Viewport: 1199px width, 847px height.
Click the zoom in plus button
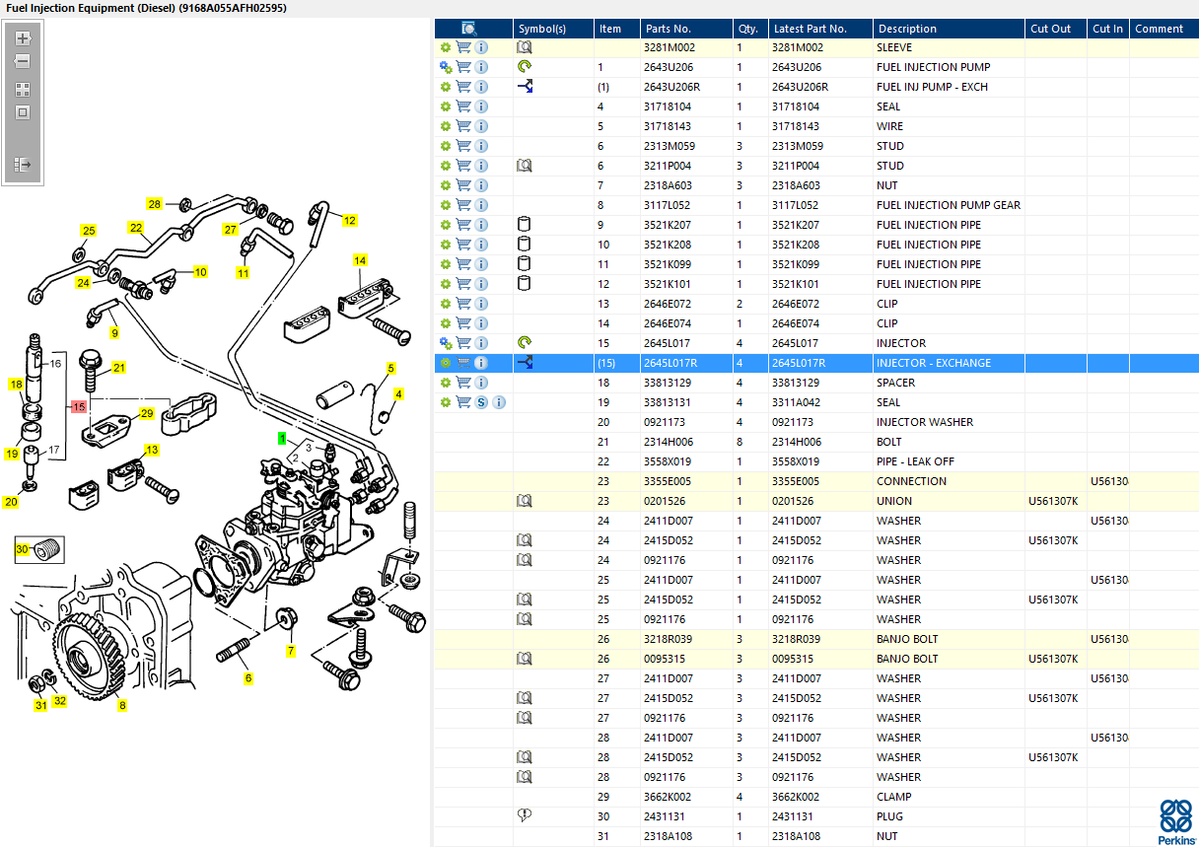coord(23,38)
